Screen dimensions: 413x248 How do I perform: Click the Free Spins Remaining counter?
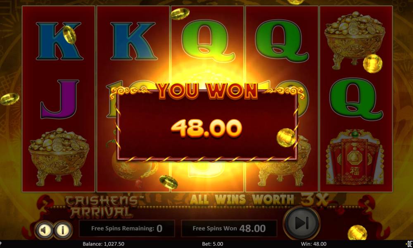coord(127,228)
